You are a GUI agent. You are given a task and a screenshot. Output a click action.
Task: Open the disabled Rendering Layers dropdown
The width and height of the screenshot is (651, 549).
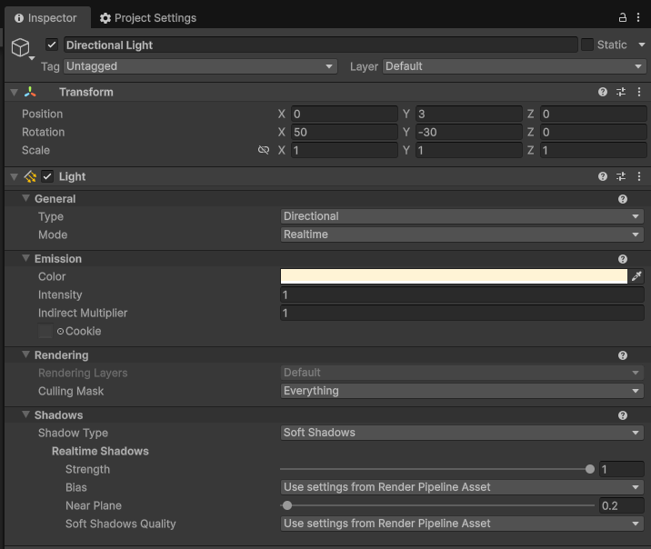point(462,373)
